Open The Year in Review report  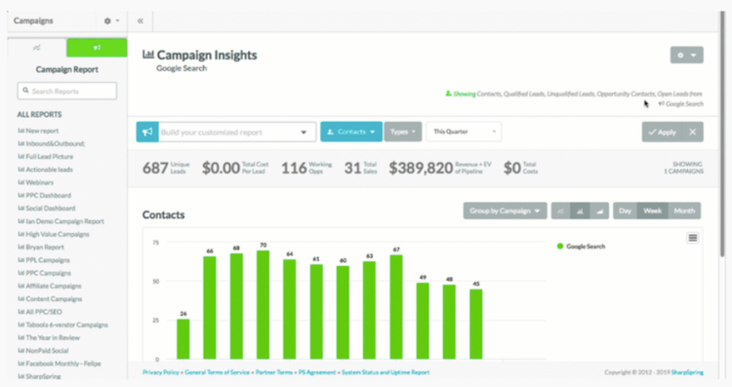pos(49,338)
